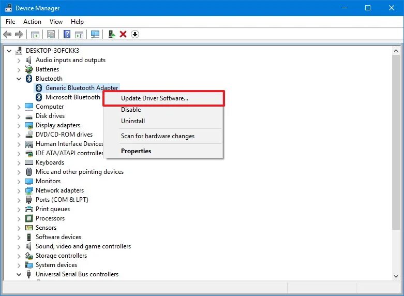404x296 pixels.
Task: Expand the Computer category chevron
Action: pyautogui.click(x=19, y=107)
